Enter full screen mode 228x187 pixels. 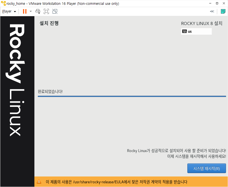pos(46,11)
